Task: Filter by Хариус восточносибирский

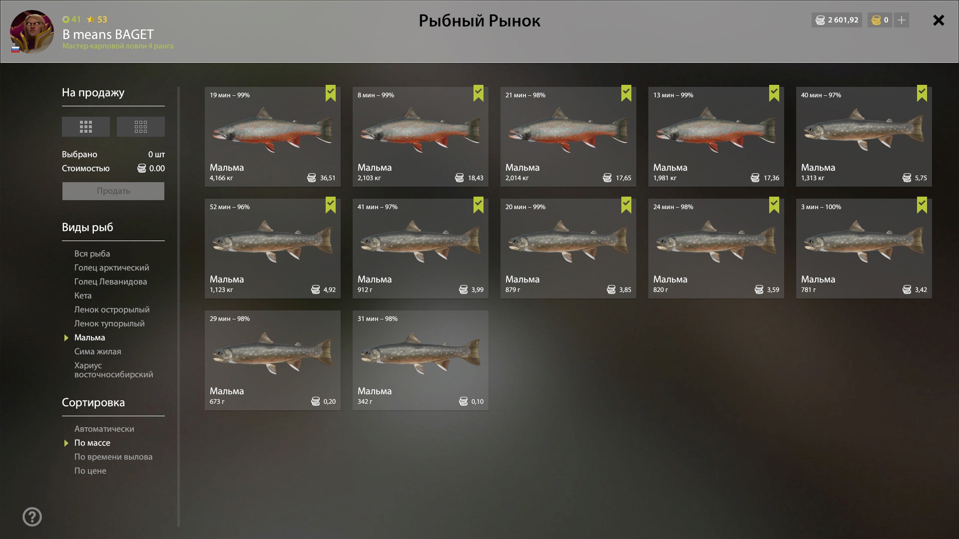Action: click(x=114, y=370)
